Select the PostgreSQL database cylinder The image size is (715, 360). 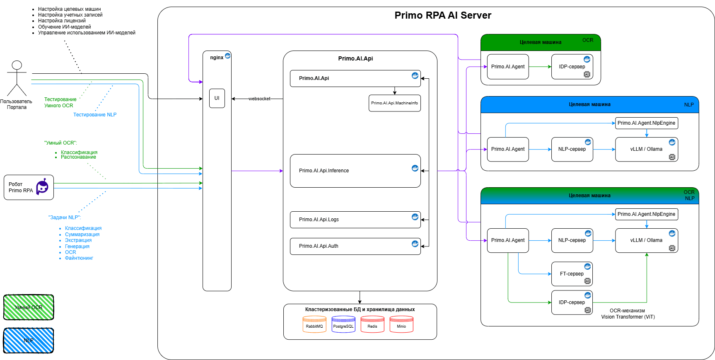343,324
